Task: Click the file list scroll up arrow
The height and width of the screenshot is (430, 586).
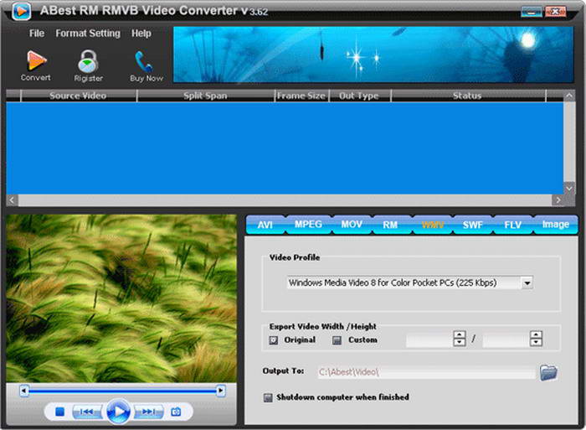Action: click(568, 96)
